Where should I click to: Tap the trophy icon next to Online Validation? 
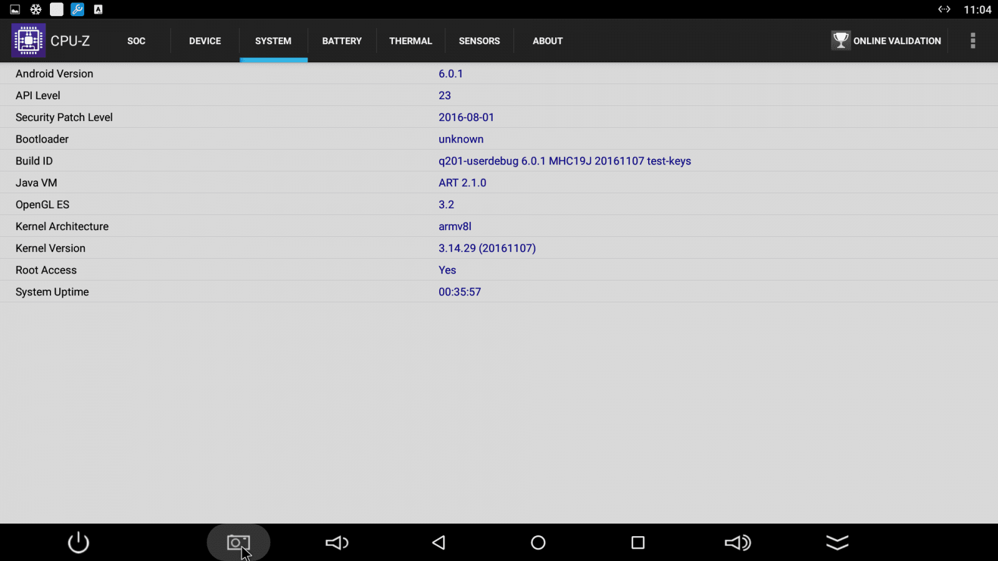point(841,40)
